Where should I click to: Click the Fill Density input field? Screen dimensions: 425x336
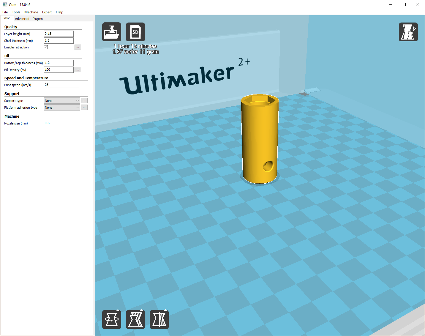pyautogui.click(x=59, y=70)
